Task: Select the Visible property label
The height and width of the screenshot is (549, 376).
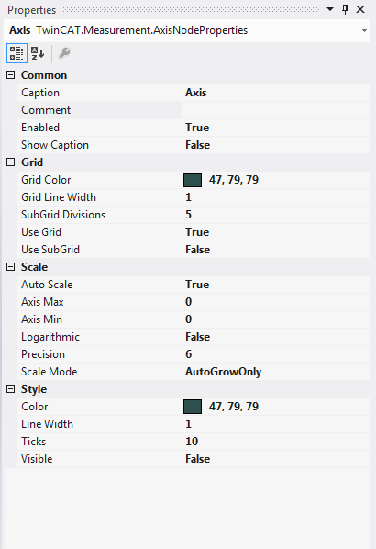Action: coord(37,459)
